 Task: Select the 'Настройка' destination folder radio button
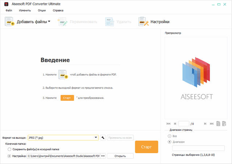tap(9, 156)
